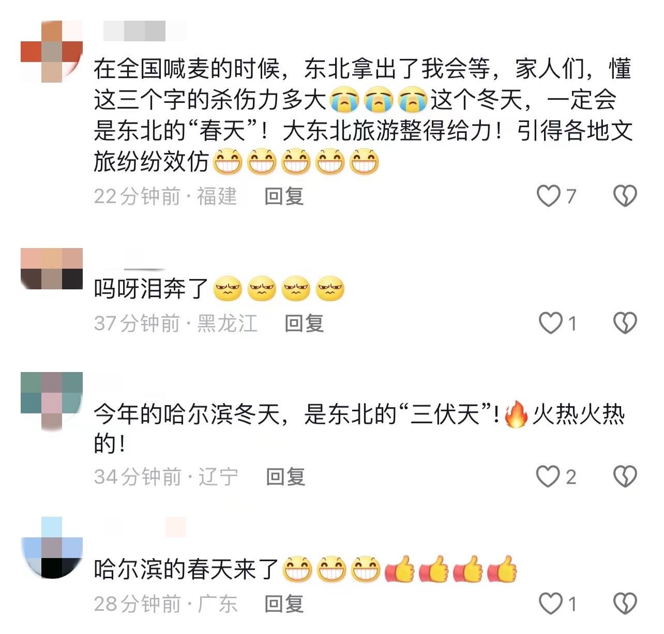Select the comment text 吗呀泪奔了
The width and height of the screenshot is (664, 634).
(151, 289)
